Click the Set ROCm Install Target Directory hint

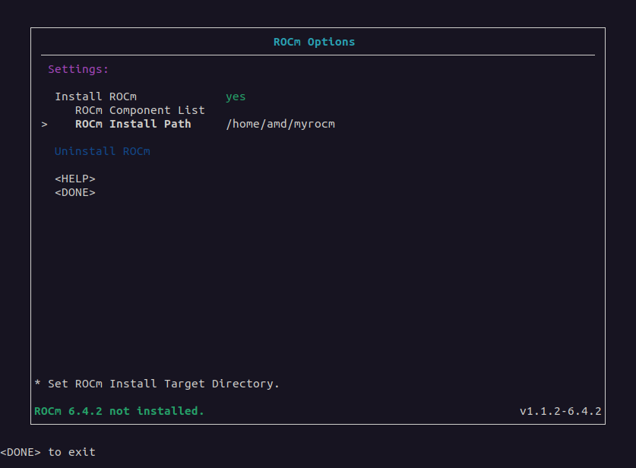[163, 384]
